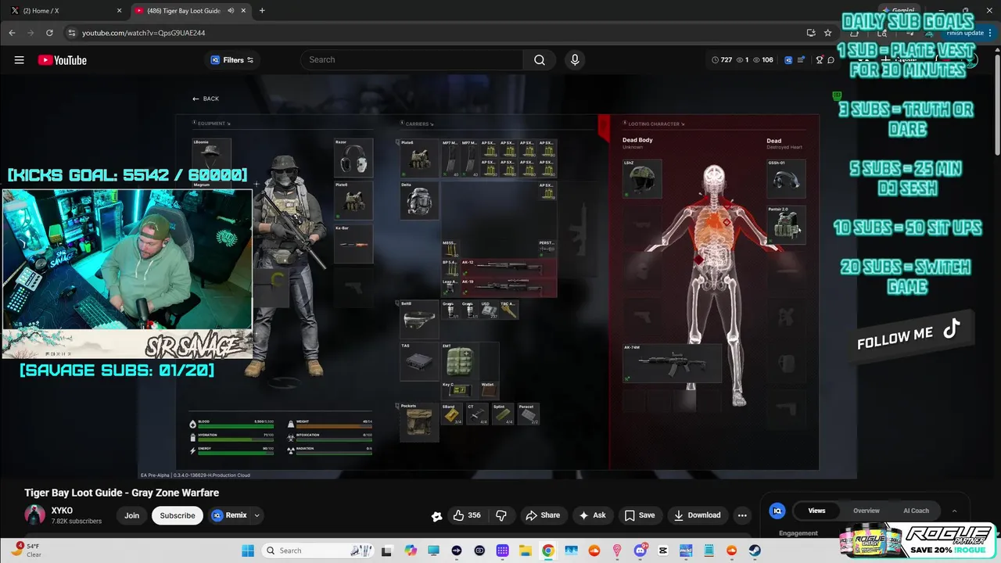Click the install app icon in address bar
The width and height of the screenshot is (1001, 563).
[x=811, y=33]
